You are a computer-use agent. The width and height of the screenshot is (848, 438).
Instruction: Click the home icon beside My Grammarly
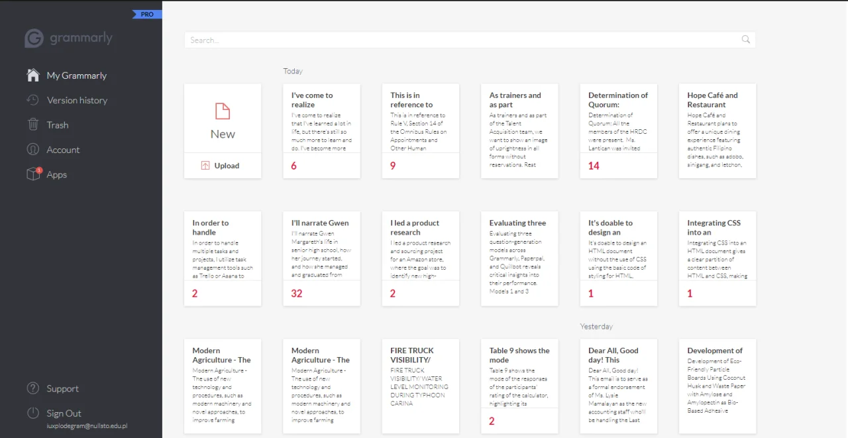33,75
